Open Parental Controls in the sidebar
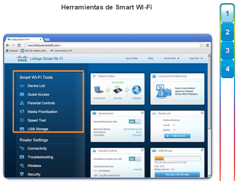This screenshot has height=181, width=237. (41, 103)
